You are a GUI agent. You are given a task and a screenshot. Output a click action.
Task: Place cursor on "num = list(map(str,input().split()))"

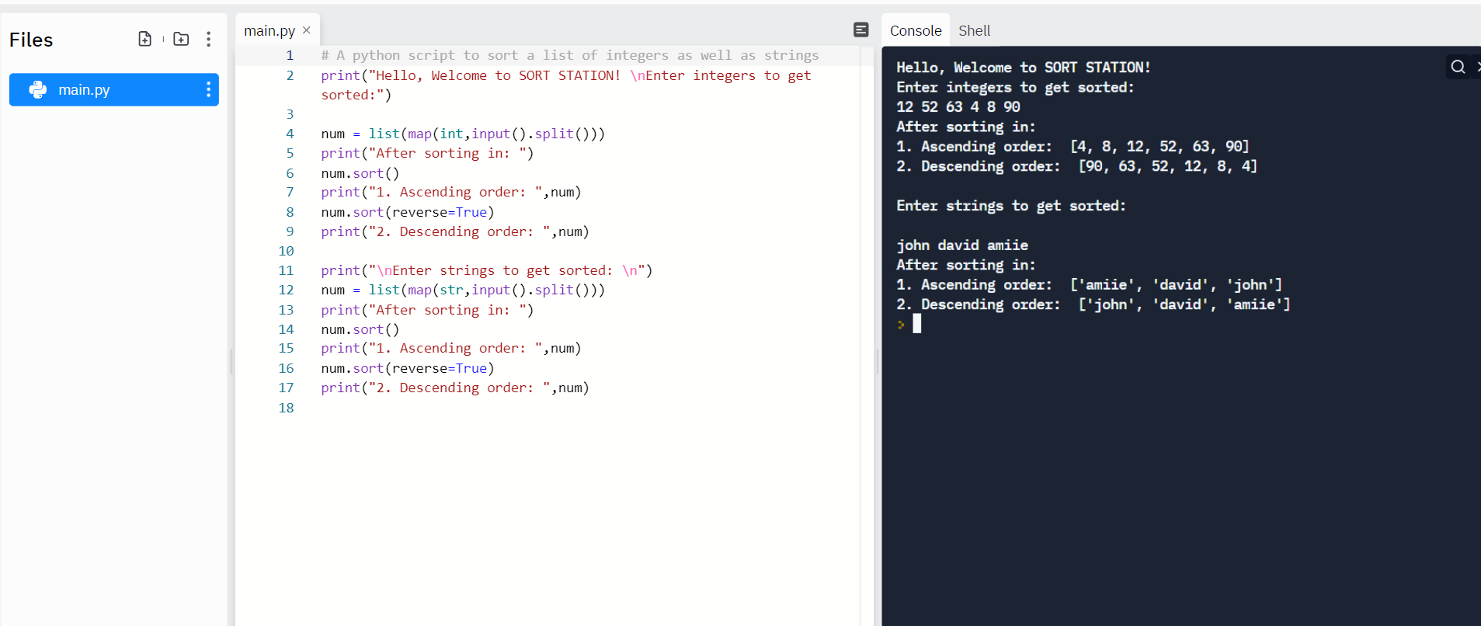(x=463, y=290)
